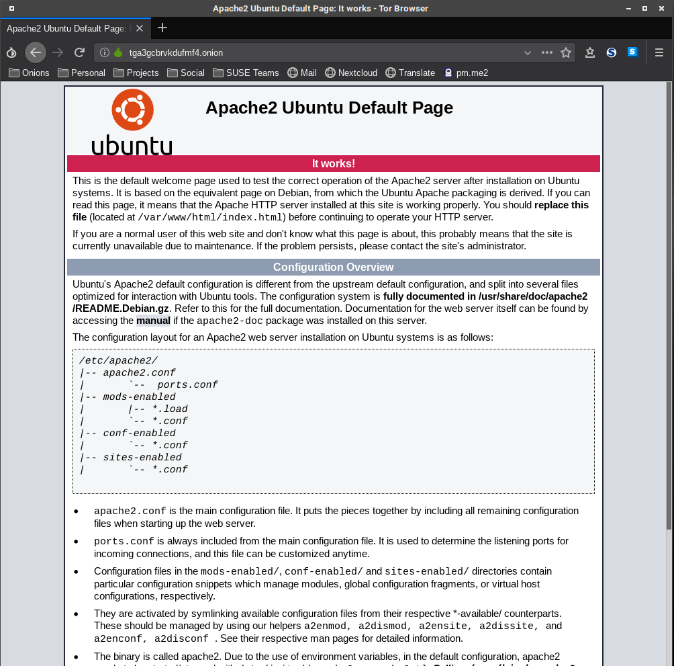This screenshot has height=666, width=674.
Task: Open the Projects bookmark folder
Action: pos(136,73)
